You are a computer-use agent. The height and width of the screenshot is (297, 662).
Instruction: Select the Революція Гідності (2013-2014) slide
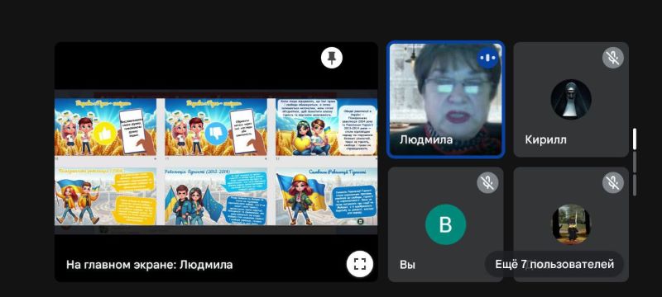tap(216, 196)
